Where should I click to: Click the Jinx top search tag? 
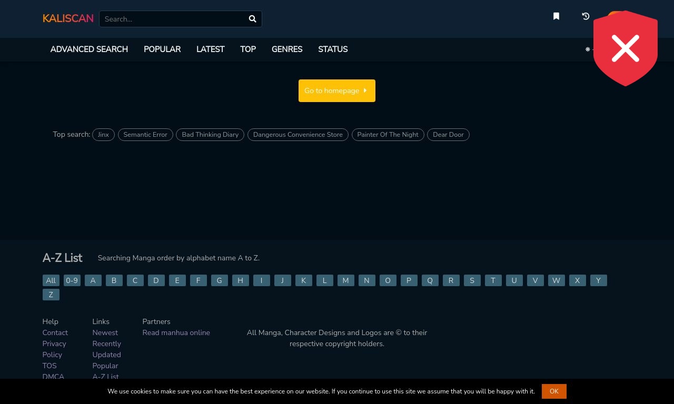click(103, 135)
